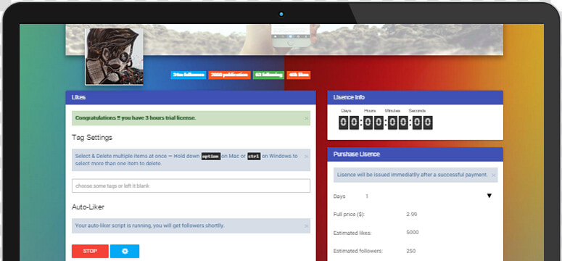
Task: Dismiss the auto-liker running notice
Action: click(306, 226)
